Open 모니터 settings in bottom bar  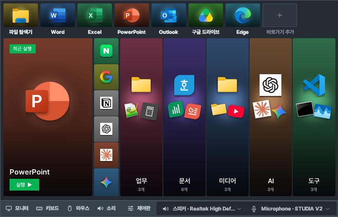(x=17, y=208)
